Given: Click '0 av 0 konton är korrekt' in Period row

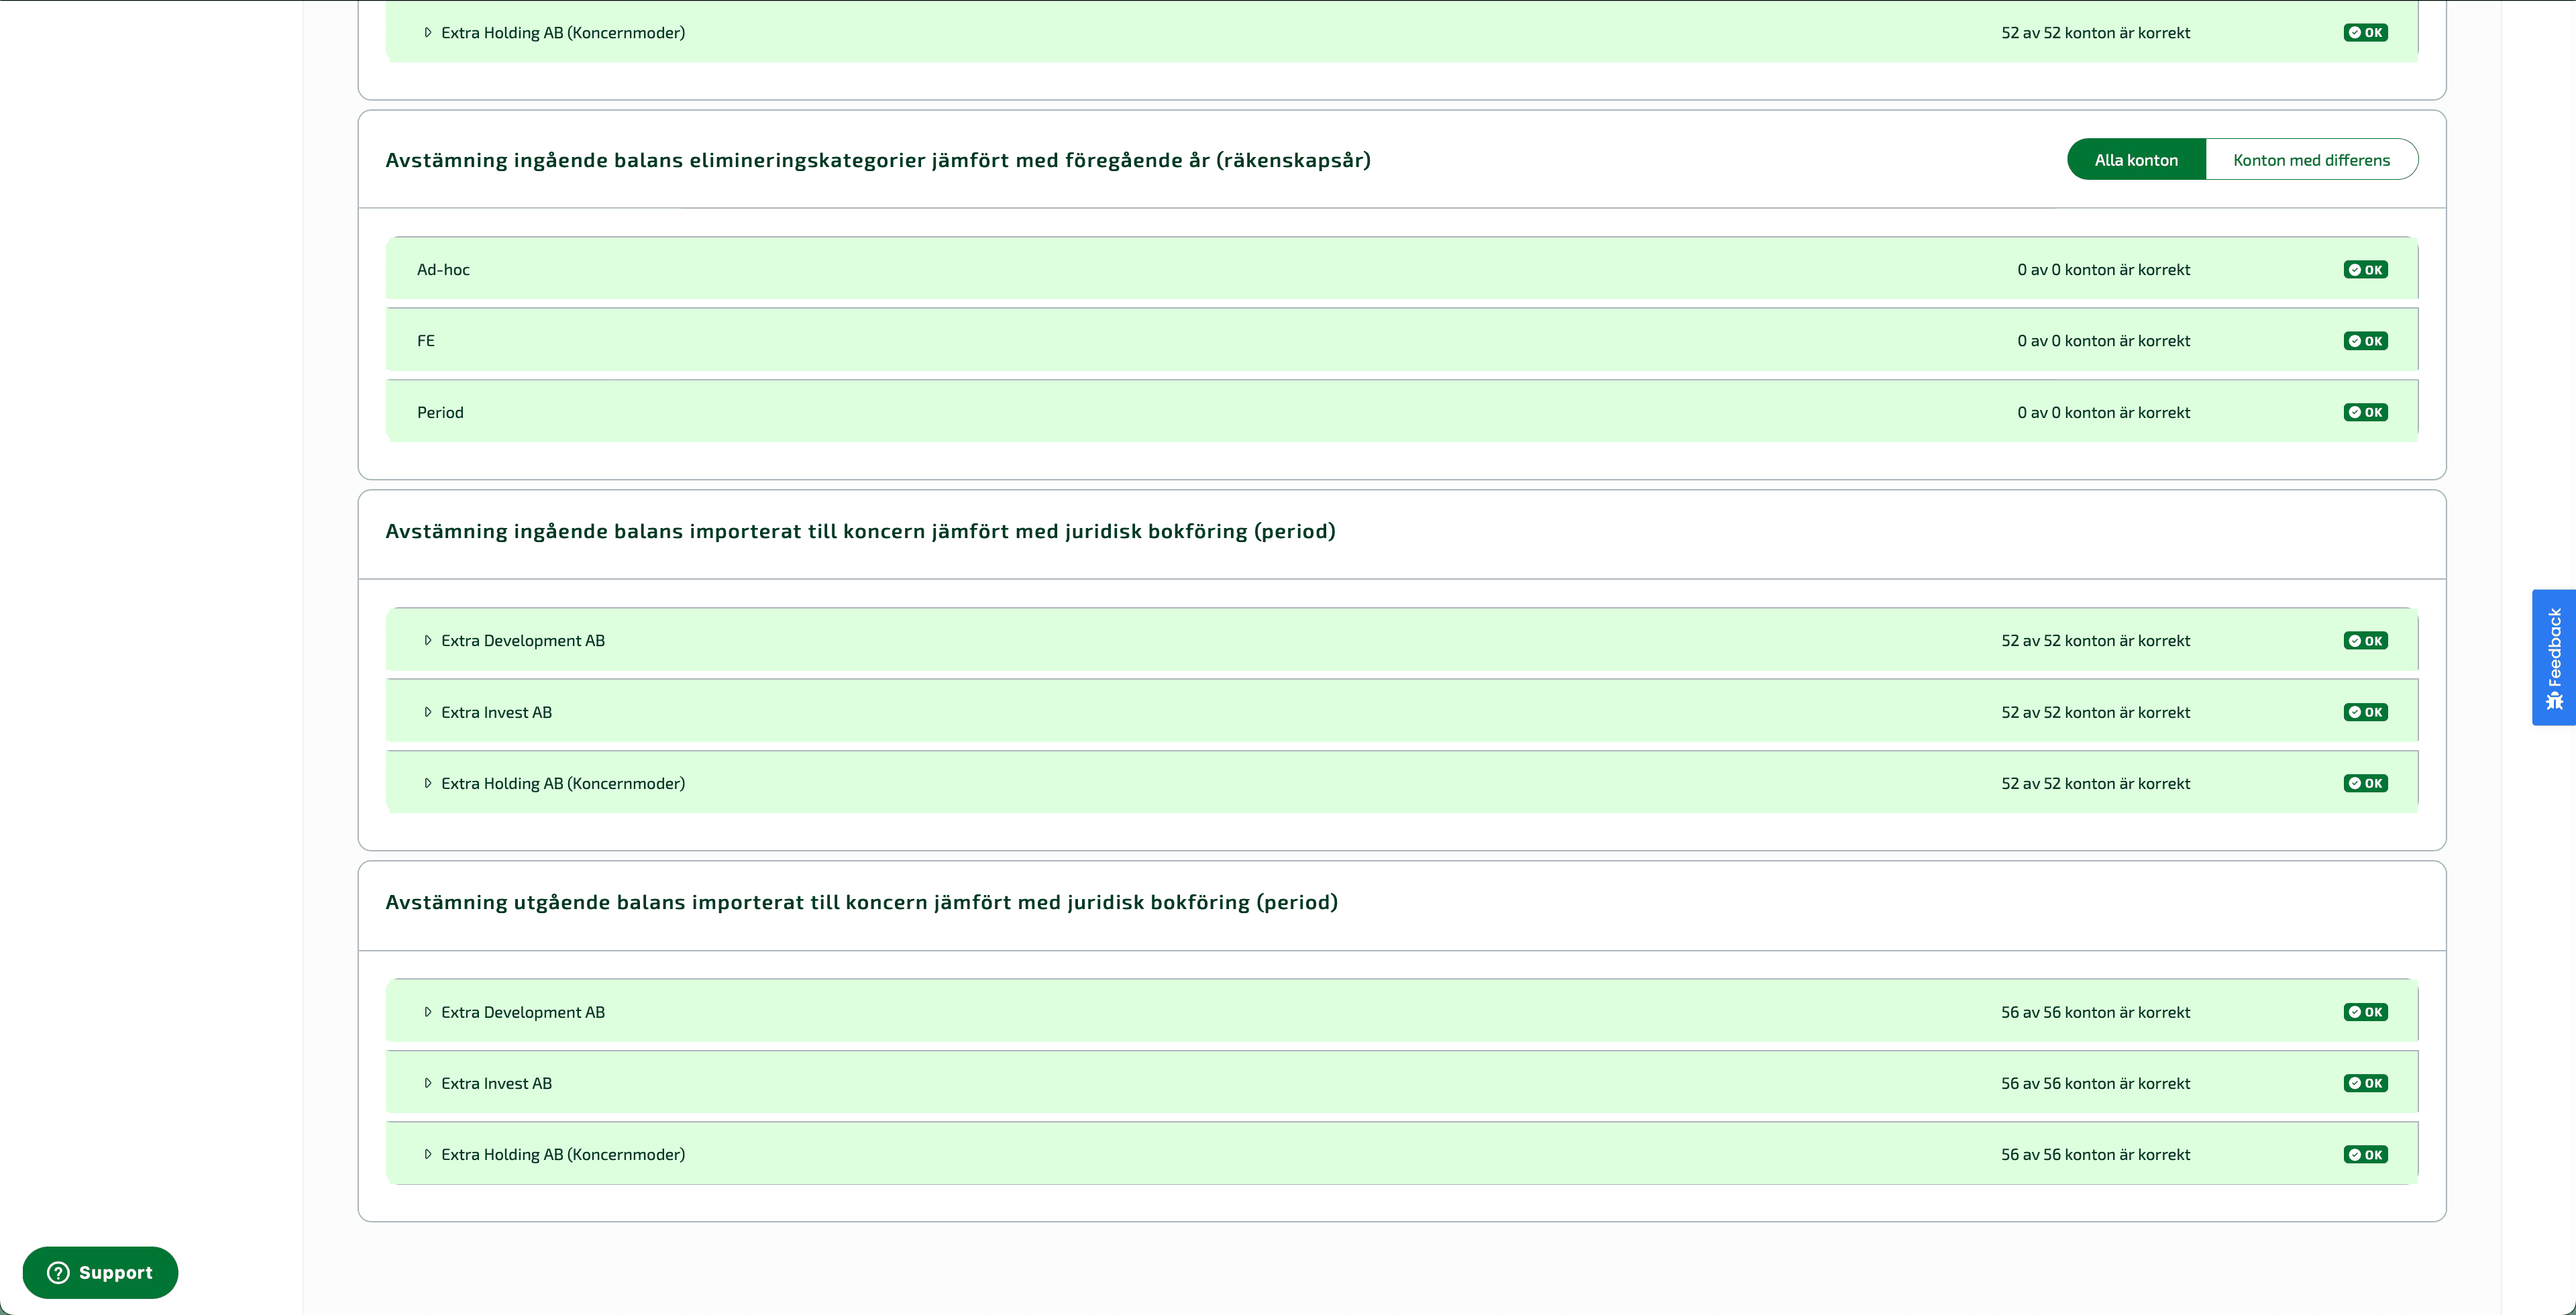Looking at the screenshot, I should coord(2103,412).
